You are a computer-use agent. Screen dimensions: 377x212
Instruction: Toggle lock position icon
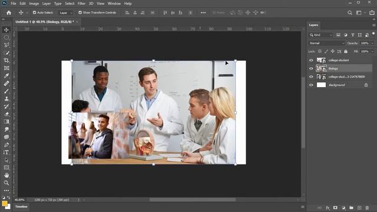pyautogui.click(x=332, y=51)
